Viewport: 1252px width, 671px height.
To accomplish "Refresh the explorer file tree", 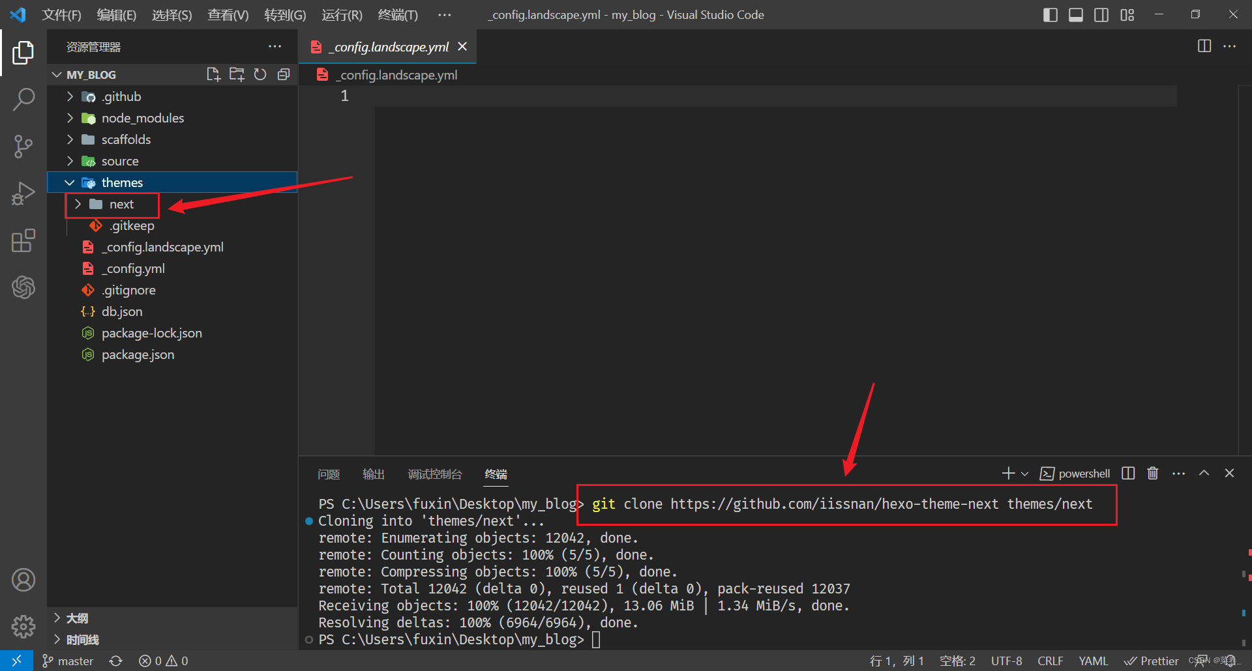I will [x=260, y=74].
